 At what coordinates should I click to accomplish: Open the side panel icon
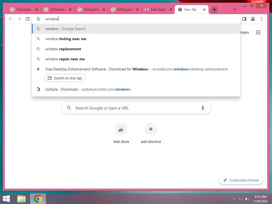pos(244,19)
